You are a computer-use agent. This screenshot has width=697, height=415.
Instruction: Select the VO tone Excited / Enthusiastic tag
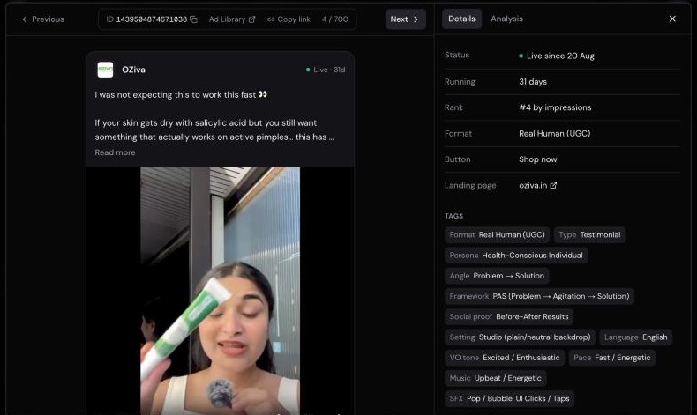505,358
